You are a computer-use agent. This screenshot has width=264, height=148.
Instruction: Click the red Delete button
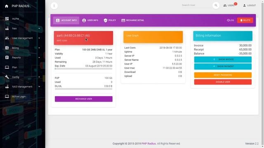[x=245, y=20]
